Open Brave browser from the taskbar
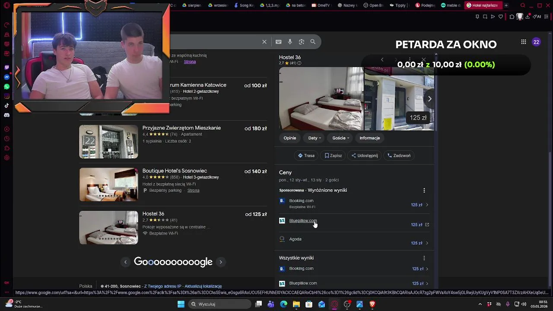The width and height of the screenshot is (553, 311). (372, 304)
